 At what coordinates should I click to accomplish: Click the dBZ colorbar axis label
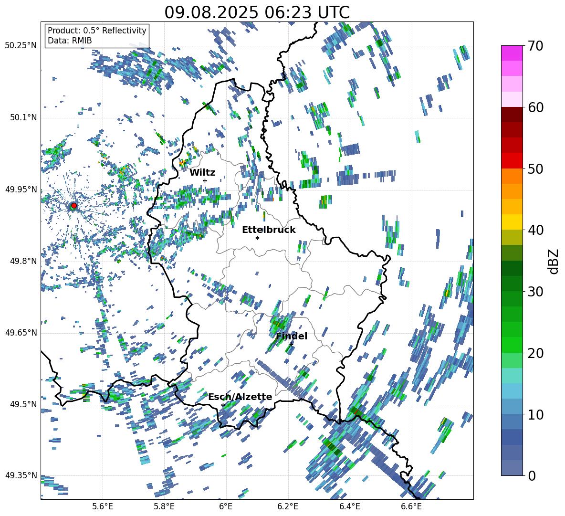click(554, 261)
